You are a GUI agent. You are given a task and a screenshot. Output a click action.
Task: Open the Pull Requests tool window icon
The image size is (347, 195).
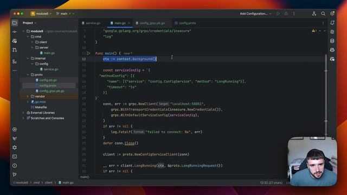pyautogui.click(x=15, y=50)
